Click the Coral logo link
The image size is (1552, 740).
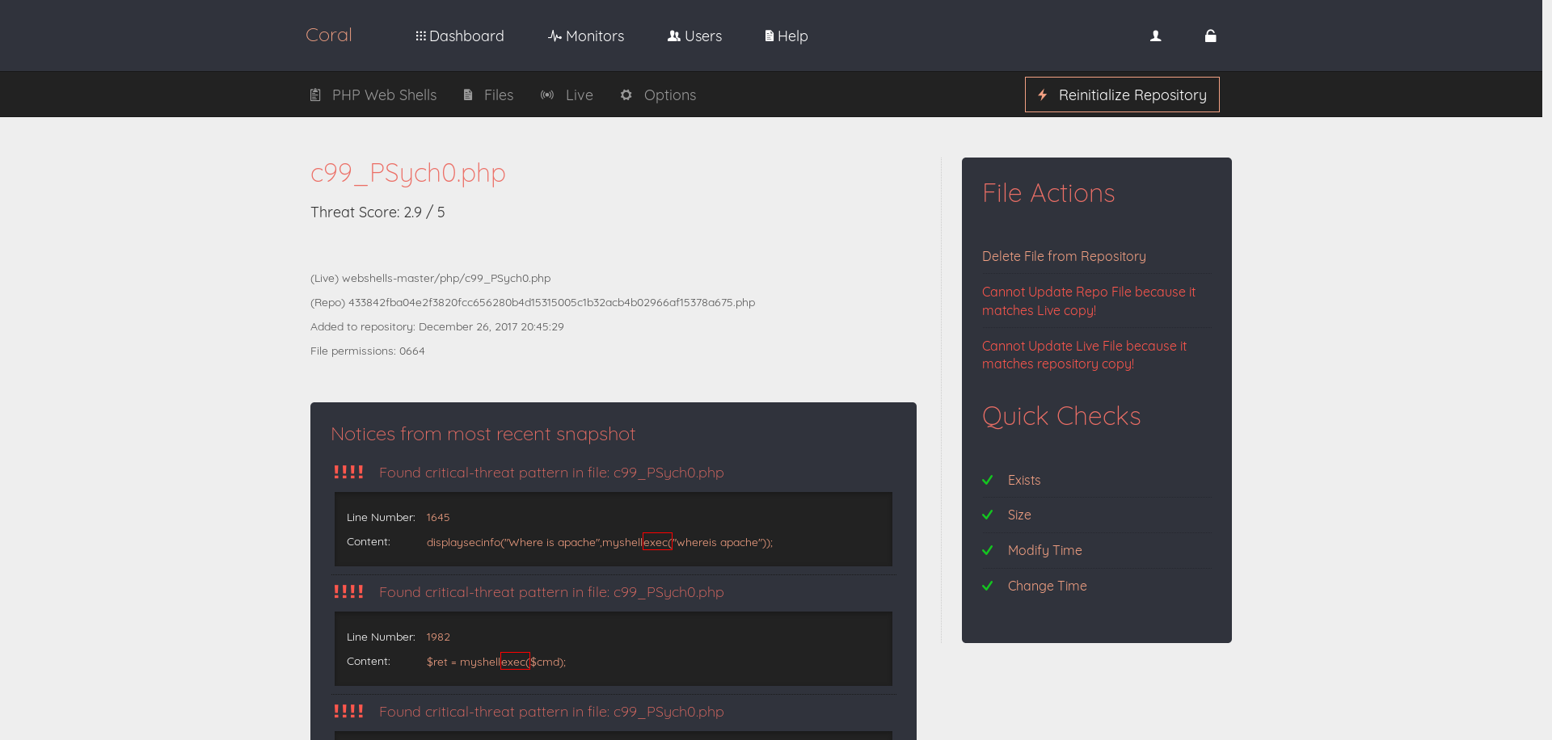click(328, 36)
